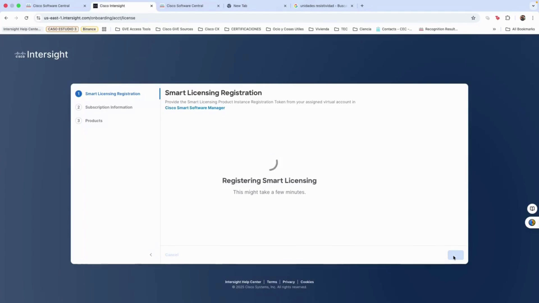Open the help book icon on right edge
Image resolution: width=539 pixels, height=303 pixels.
pyautogui.click(x=532, y=209)
